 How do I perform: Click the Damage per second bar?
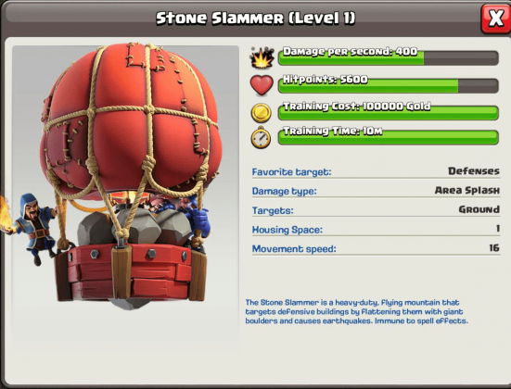(x=389, y=57)
